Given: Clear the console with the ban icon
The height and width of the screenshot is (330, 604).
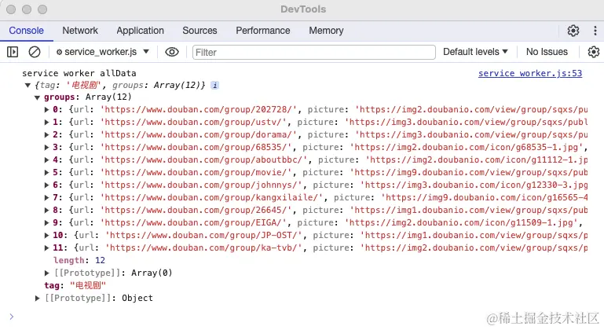Looking at the screenshot, I should click(x=35, y=52).
